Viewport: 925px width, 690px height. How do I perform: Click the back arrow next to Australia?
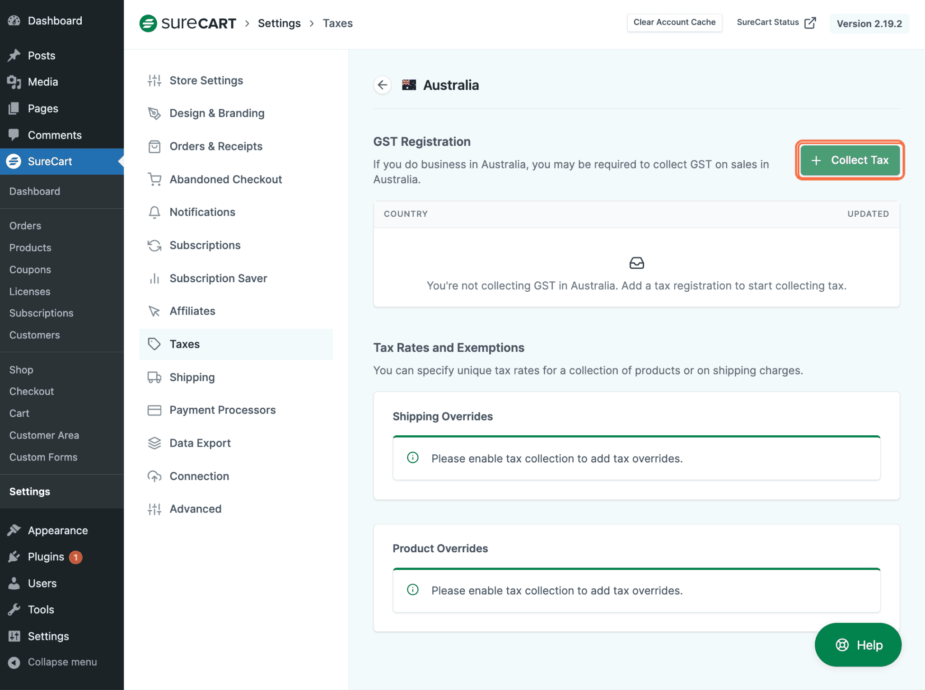(383, 85)
